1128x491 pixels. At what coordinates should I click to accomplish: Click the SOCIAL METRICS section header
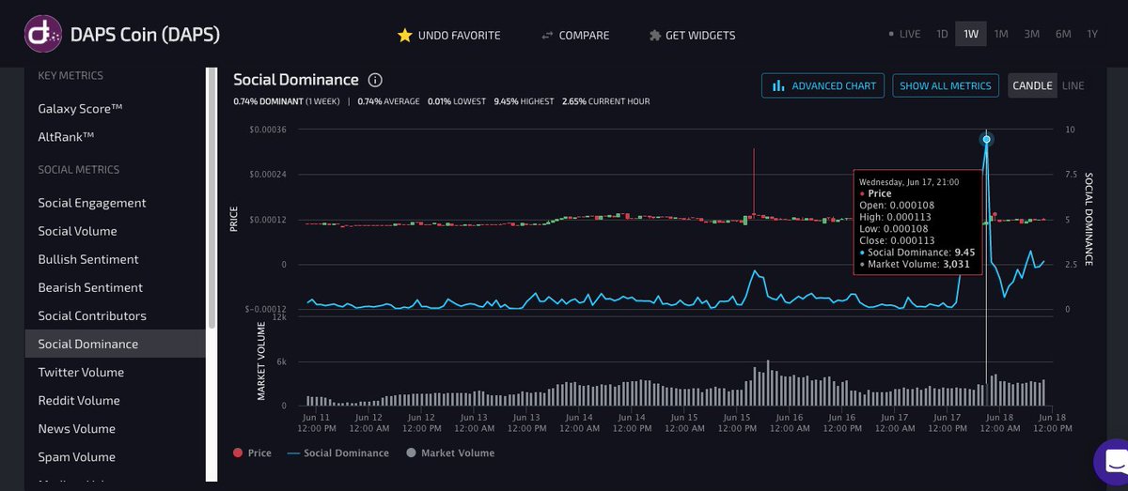coord(79,170)
